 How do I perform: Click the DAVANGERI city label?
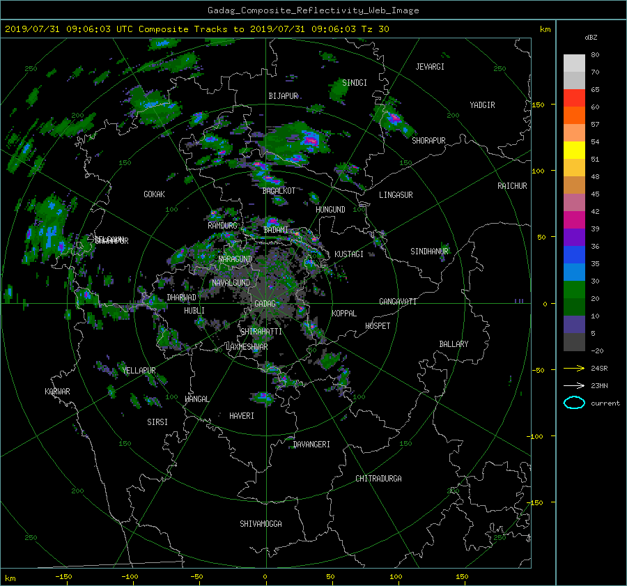[311, 445]
